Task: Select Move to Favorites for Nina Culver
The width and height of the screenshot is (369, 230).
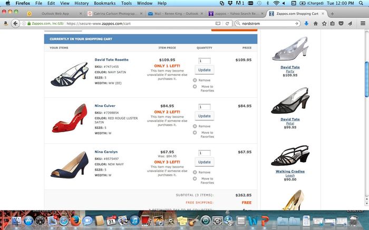Action: pos(207,134)
